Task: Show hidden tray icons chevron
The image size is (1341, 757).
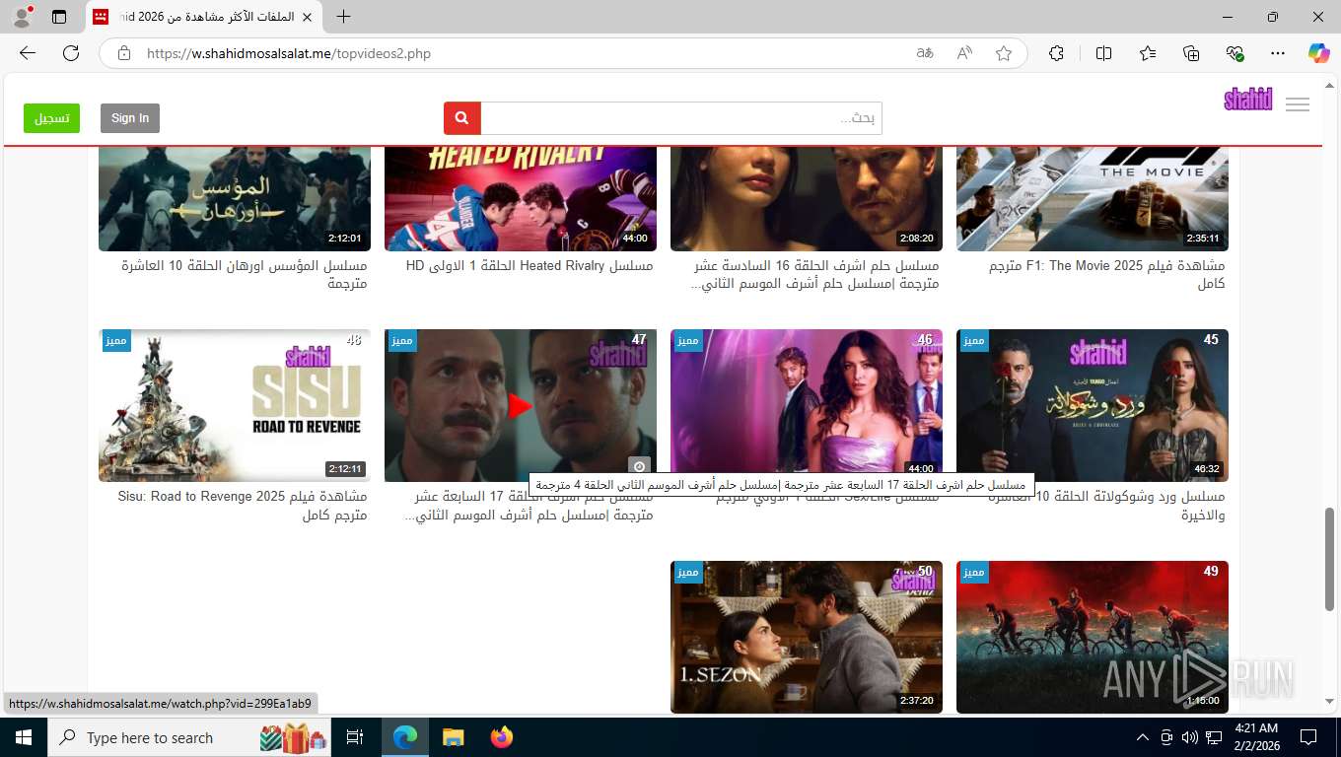Action: point(1143,737)
